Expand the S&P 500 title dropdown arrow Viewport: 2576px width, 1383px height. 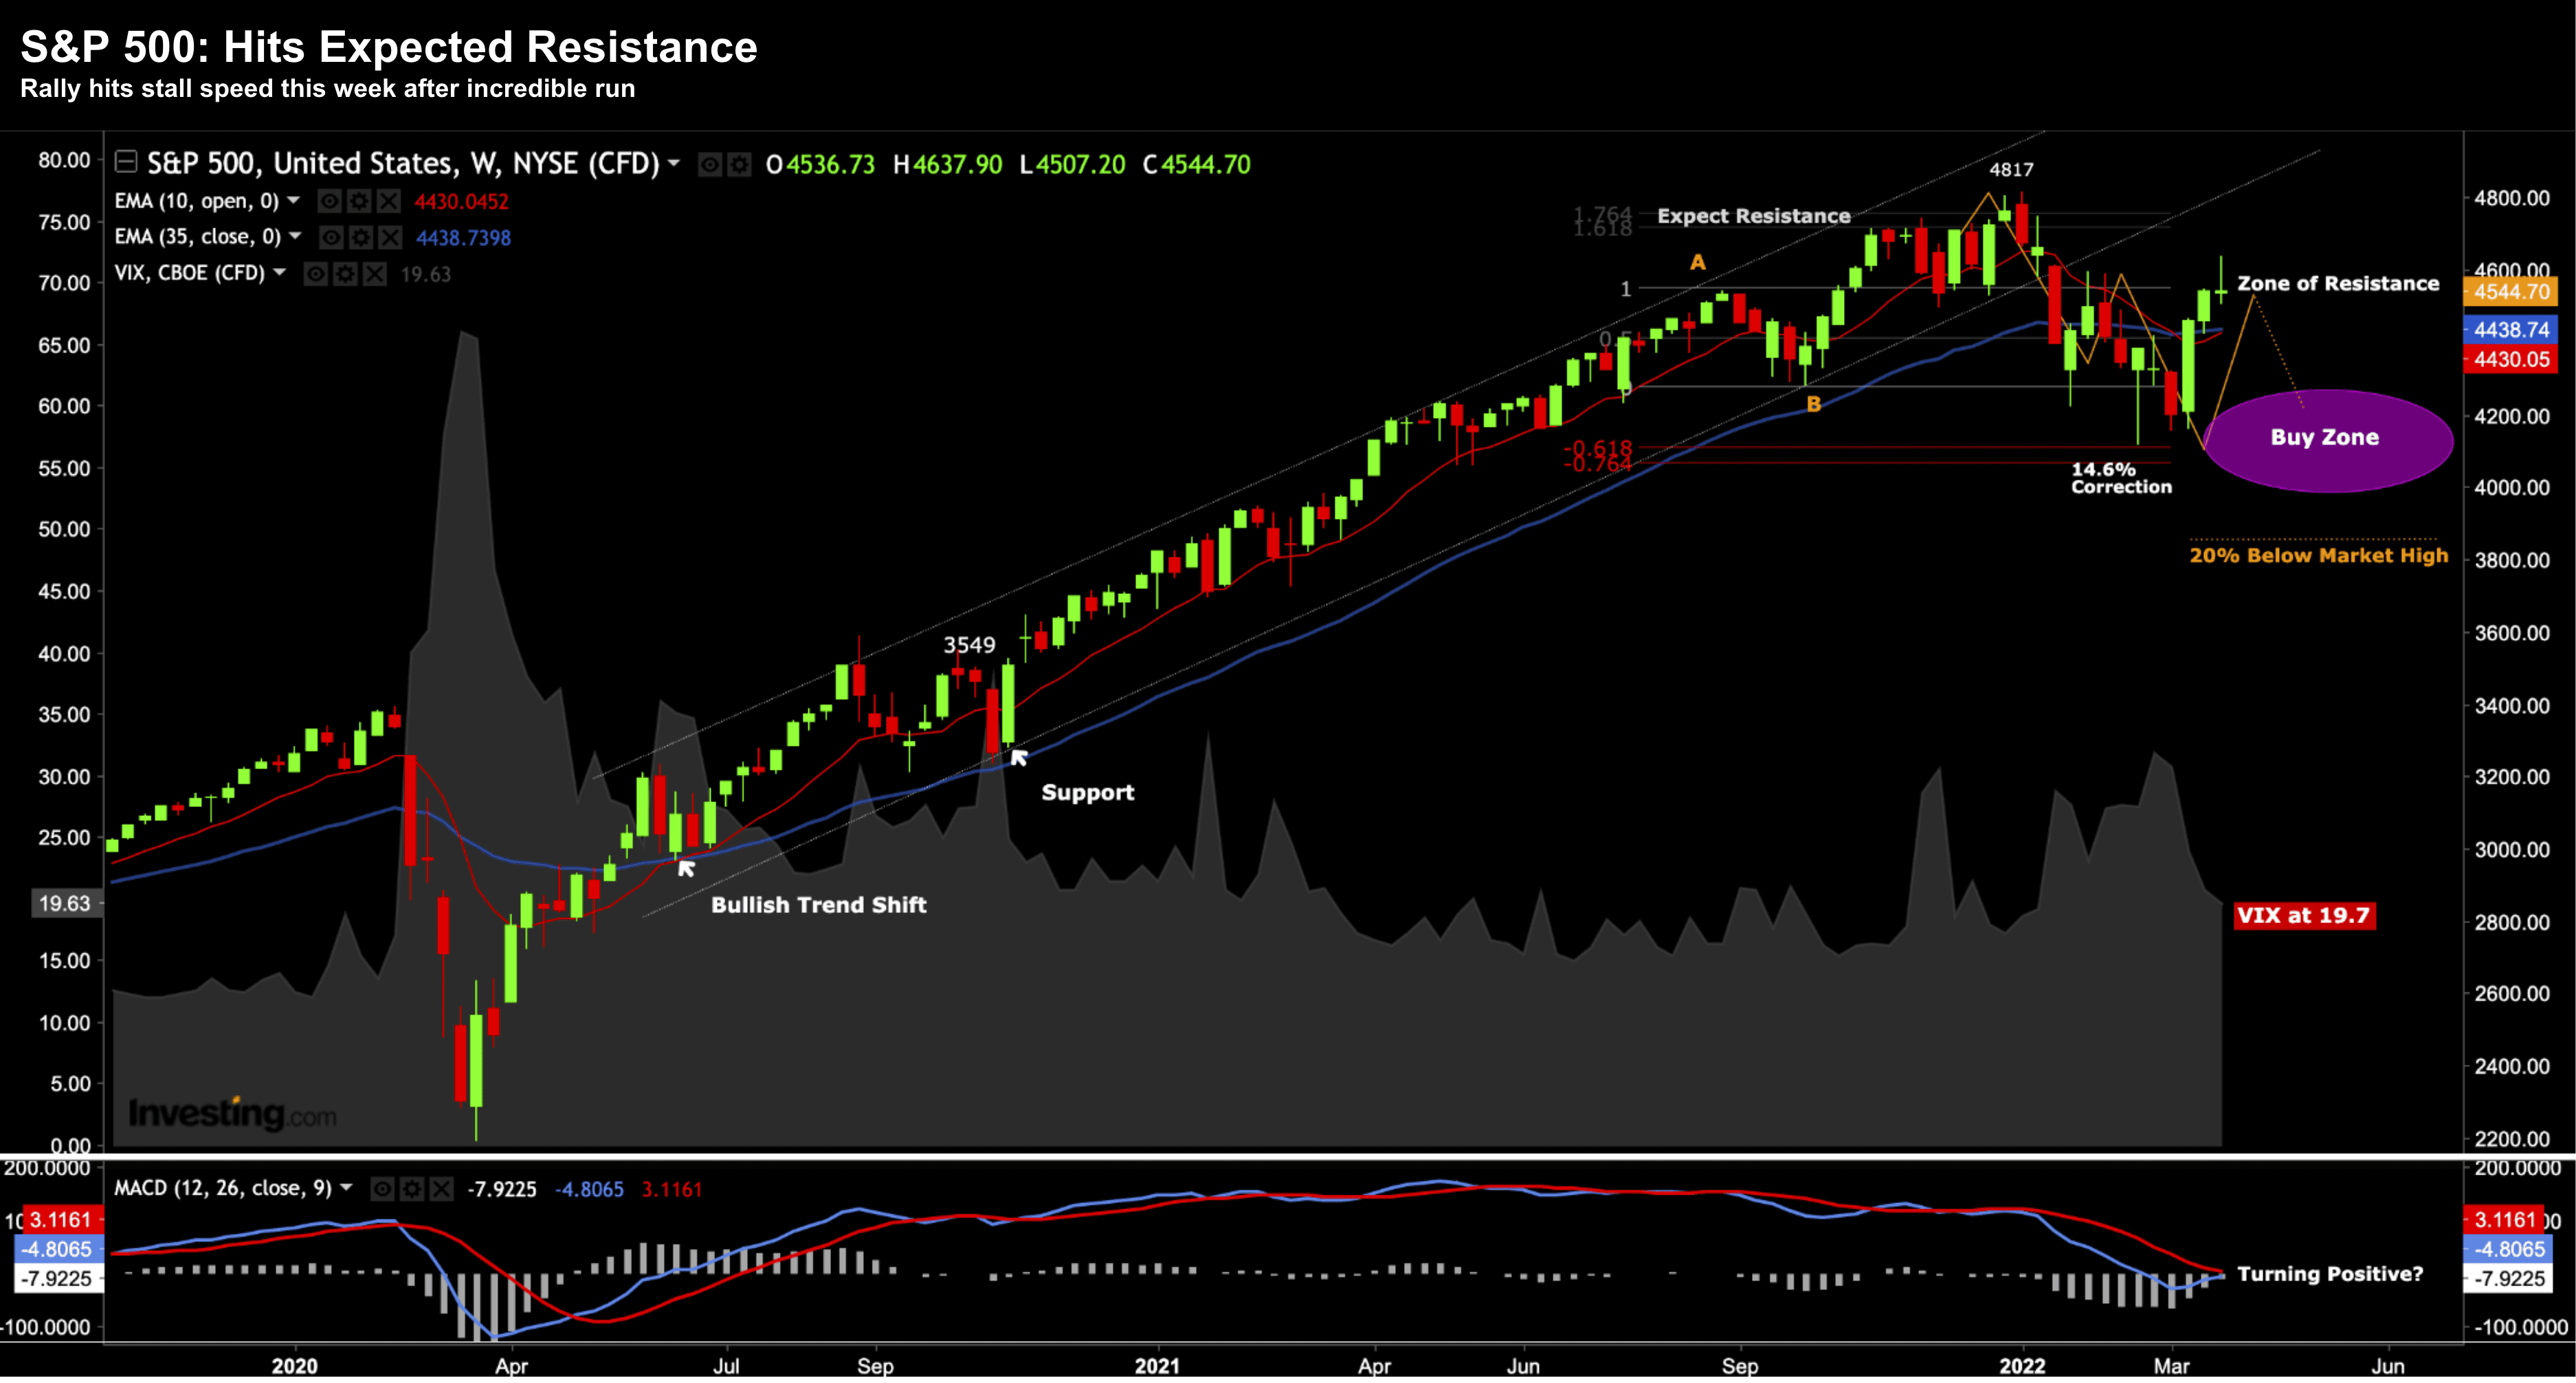(x=674, y=163)
